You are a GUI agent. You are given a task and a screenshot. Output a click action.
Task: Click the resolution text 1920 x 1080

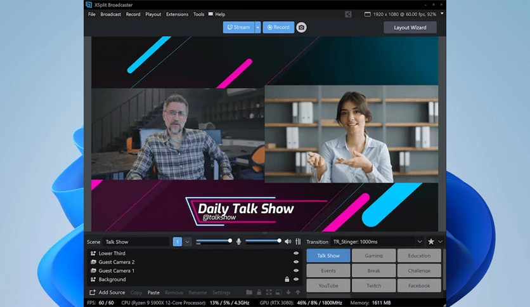(404, 14)
